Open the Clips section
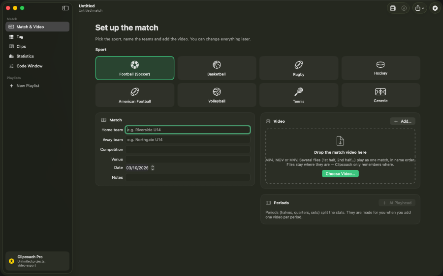The image size is (443, 276). (37, 47)
